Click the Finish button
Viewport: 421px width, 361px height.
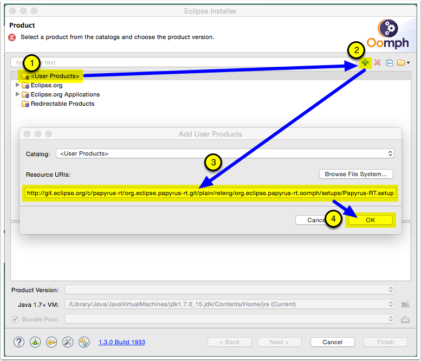[386, 342]
